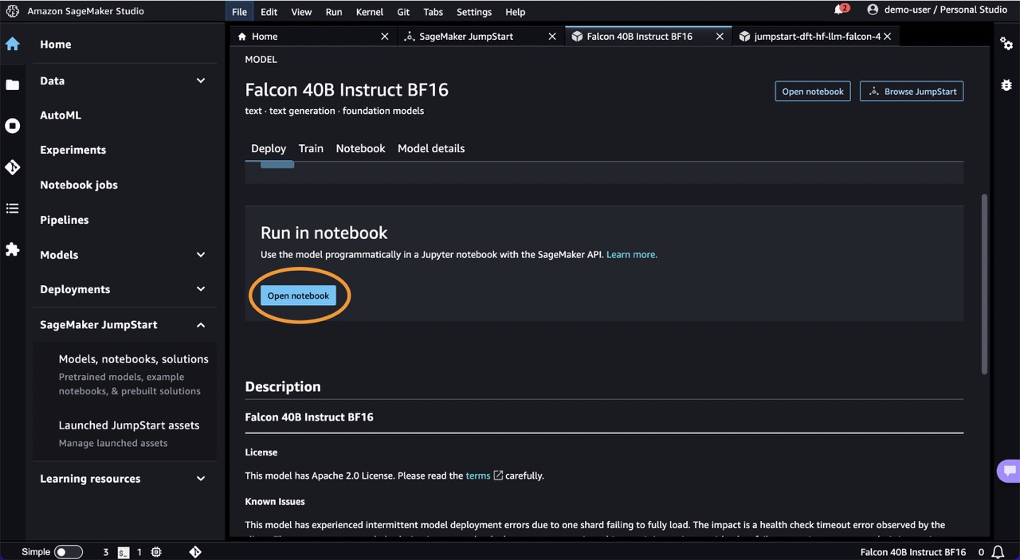Image resolution: width=1020 pixels, height=560 pixels.
Task: Follow the Learn more link
Action: [x=632, y=254]
